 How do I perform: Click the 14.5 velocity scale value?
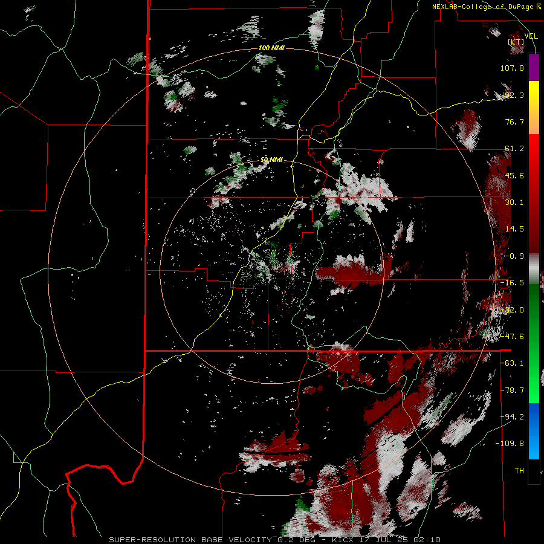[514, 229]
